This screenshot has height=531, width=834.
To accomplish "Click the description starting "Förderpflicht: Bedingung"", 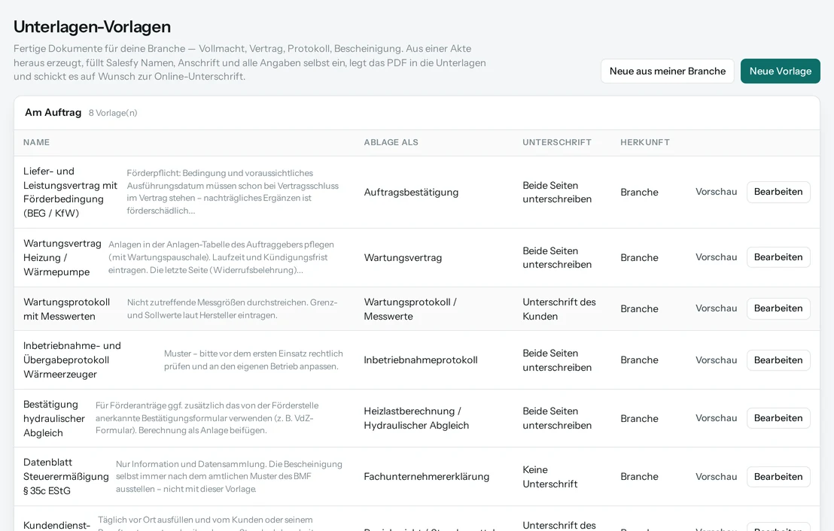I will pos(233,192).
